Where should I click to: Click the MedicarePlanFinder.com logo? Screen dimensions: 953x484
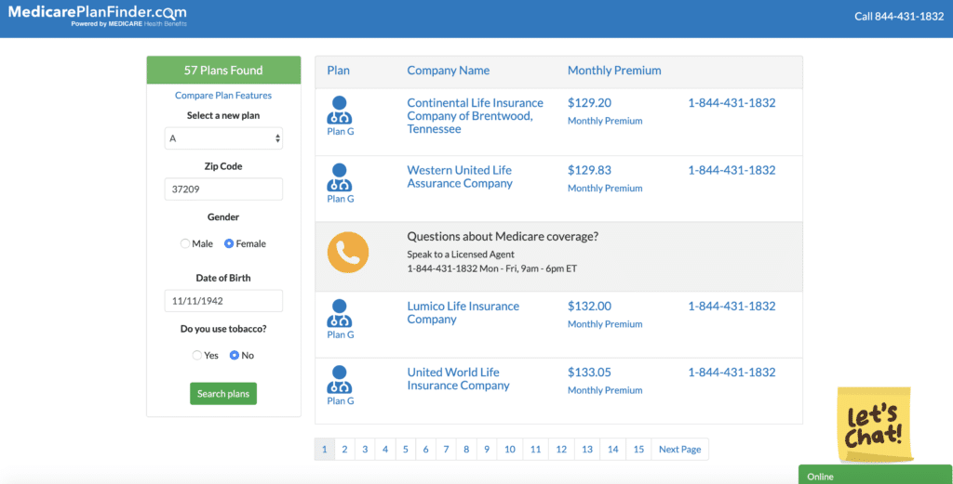coord(97,15)
